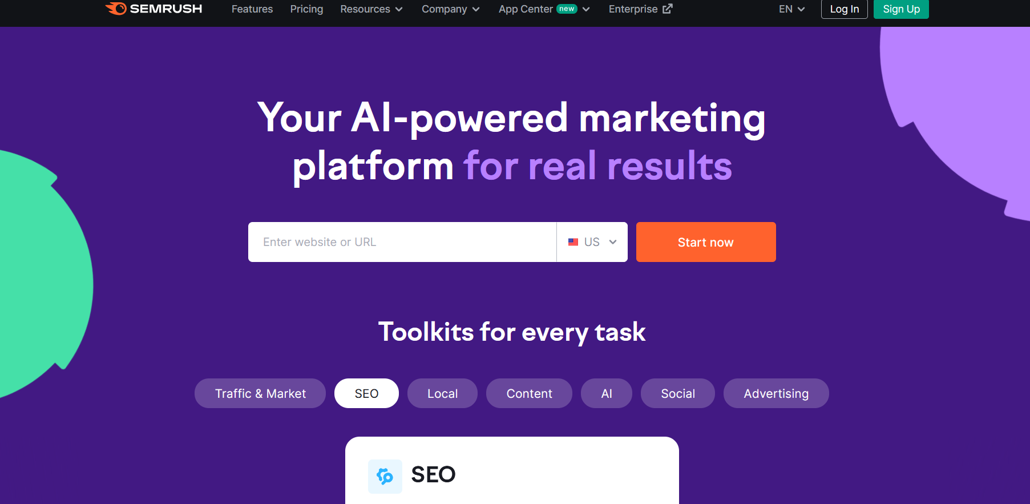This screenshot has height=504, width=1030.
Task: Select the Advertising toolkit tab
Action: coord(776,393)
